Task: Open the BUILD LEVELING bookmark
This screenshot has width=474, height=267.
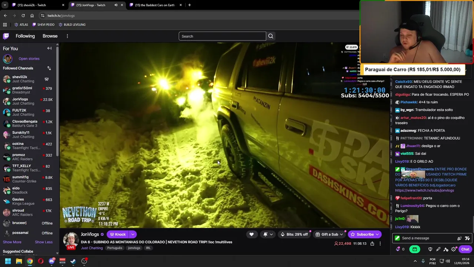Action: click(x=72, y=24)
